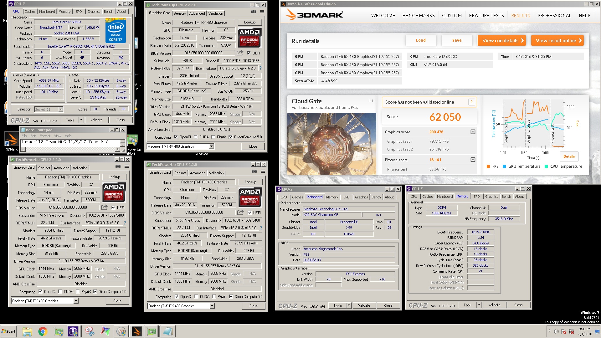Switch to Caches tab in CPU-Z CPU window

(30, 12)
